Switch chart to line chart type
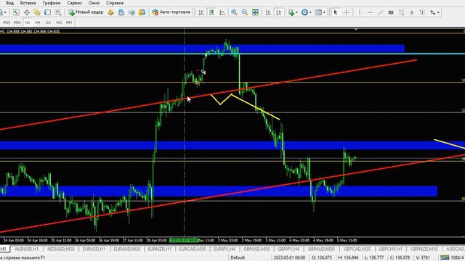 click(x=222, y=12)
